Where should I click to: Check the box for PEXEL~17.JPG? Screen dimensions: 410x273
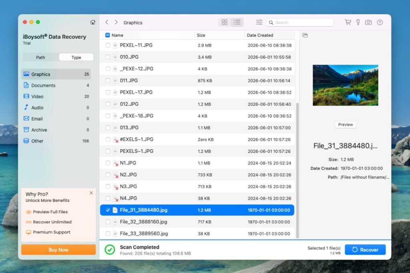click(108, 92)
